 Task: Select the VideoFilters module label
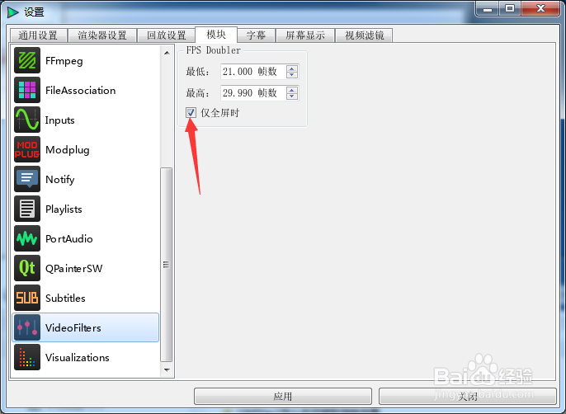tap(73, 327)
